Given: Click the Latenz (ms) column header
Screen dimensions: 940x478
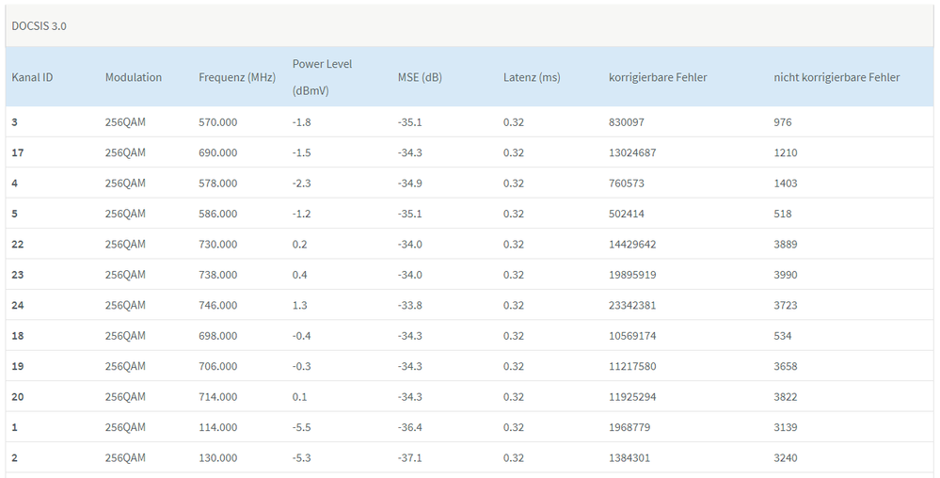Looking at the screenshot, I should 532,77.
